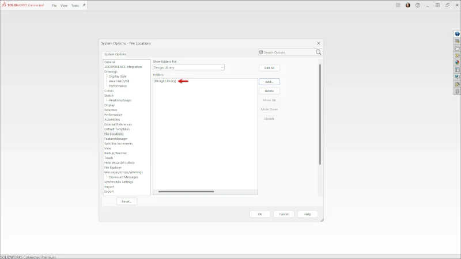The width and height of the screenshot is (461, 259).
Task: Open the File Explorer folder icon in task pane
Action: click(x=457, y=48)
